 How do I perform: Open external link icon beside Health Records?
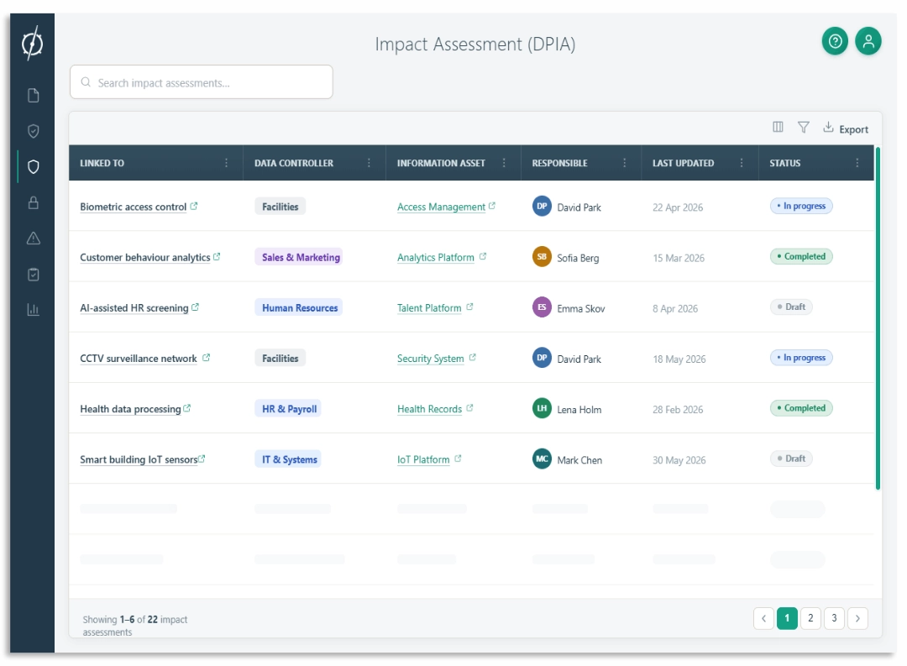coord(469,408)
